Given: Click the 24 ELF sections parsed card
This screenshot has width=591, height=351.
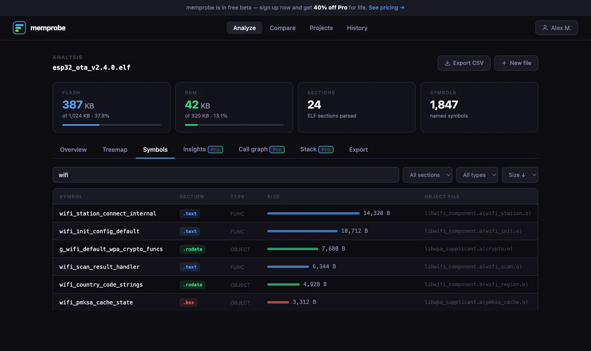Looking at the screenshot, I should tap(356, 107).
